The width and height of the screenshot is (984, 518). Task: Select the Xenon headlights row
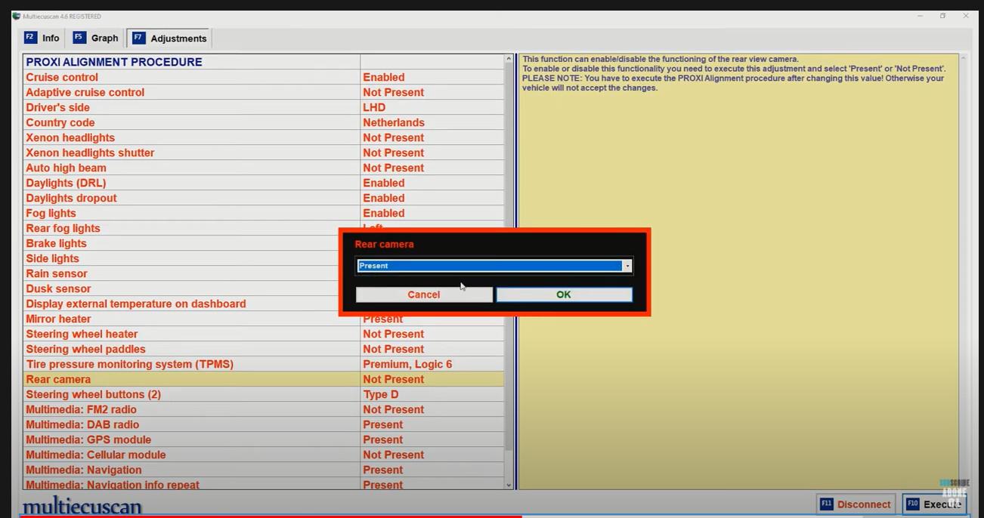point(264,137)
